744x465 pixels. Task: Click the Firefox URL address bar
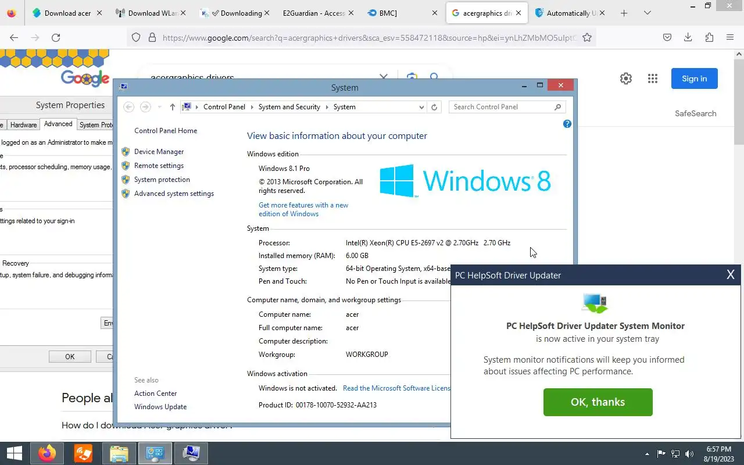(x=369, y=37)
